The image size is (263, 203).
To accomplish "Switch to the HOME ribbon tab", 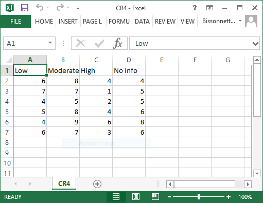I will (44, 22).
